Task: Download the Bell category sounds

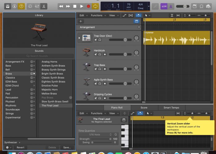Action: (x=31, y=70)
